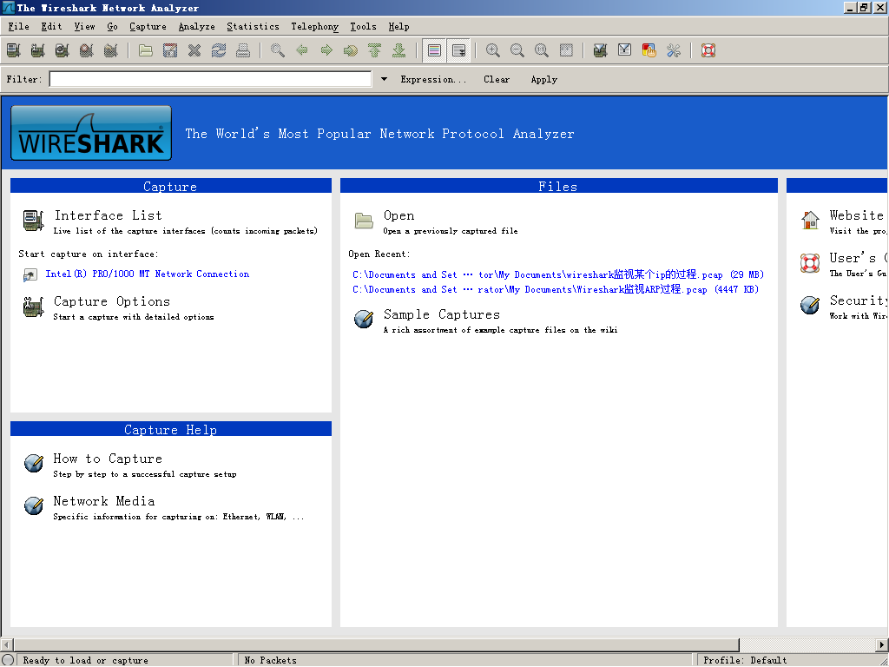This screenshot has height=667, width=889.
Task: Click the close capture file X icon
Action: click(x=194, y=50)
